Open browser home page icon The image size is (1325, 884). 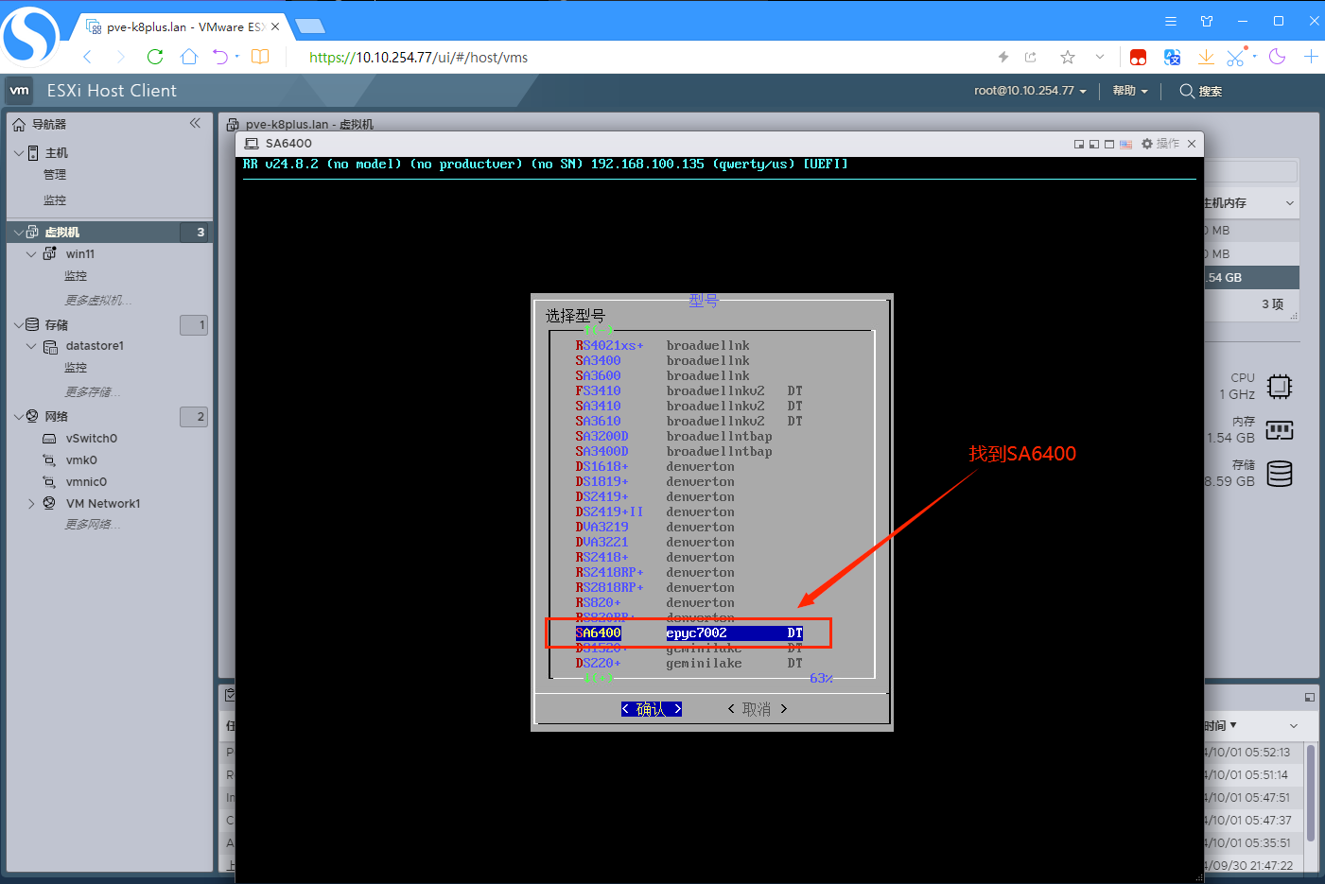pyautogui.click(x=189, y=57)
